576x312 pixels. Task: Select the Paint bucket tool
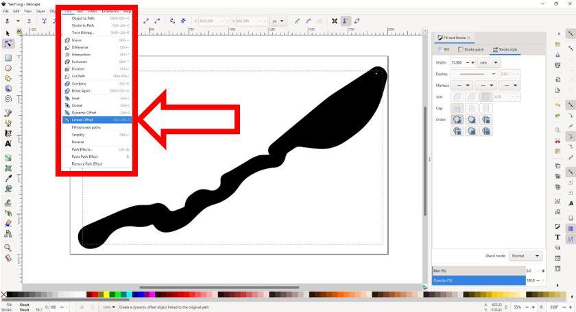8,189
